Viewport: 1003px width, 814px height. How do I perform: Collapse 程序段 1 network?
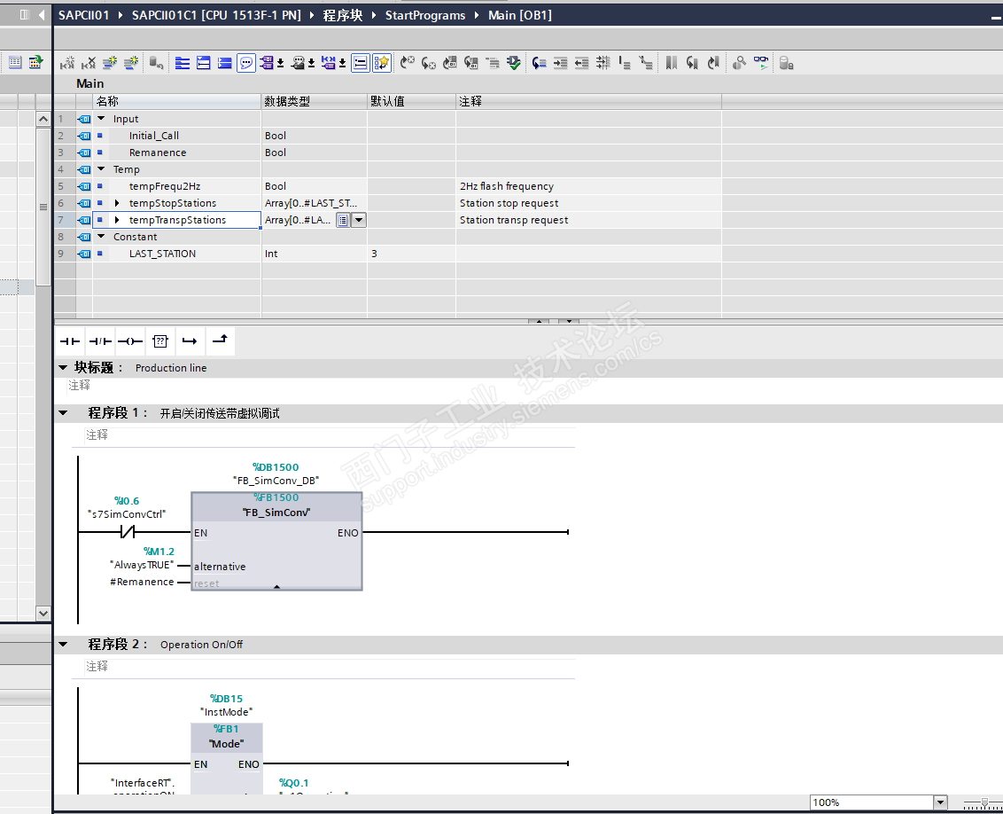(x=63, y=413)
